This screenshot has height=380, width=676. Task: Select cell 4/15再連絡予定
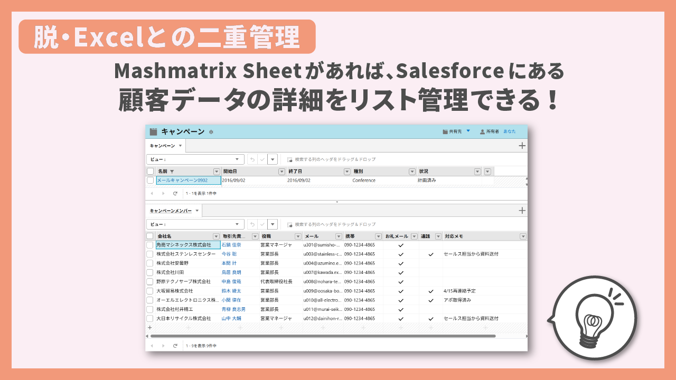[x=484, y=291]
